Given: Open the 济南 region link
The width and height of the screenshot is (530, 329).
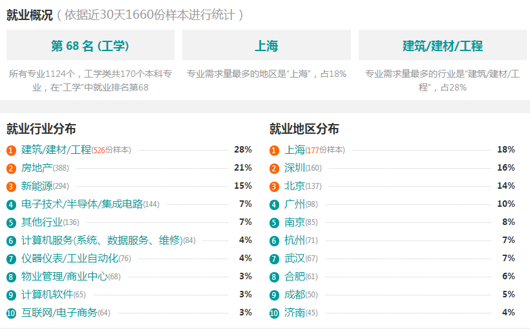Looking at the screenshot, I should [x=295, y=312].
